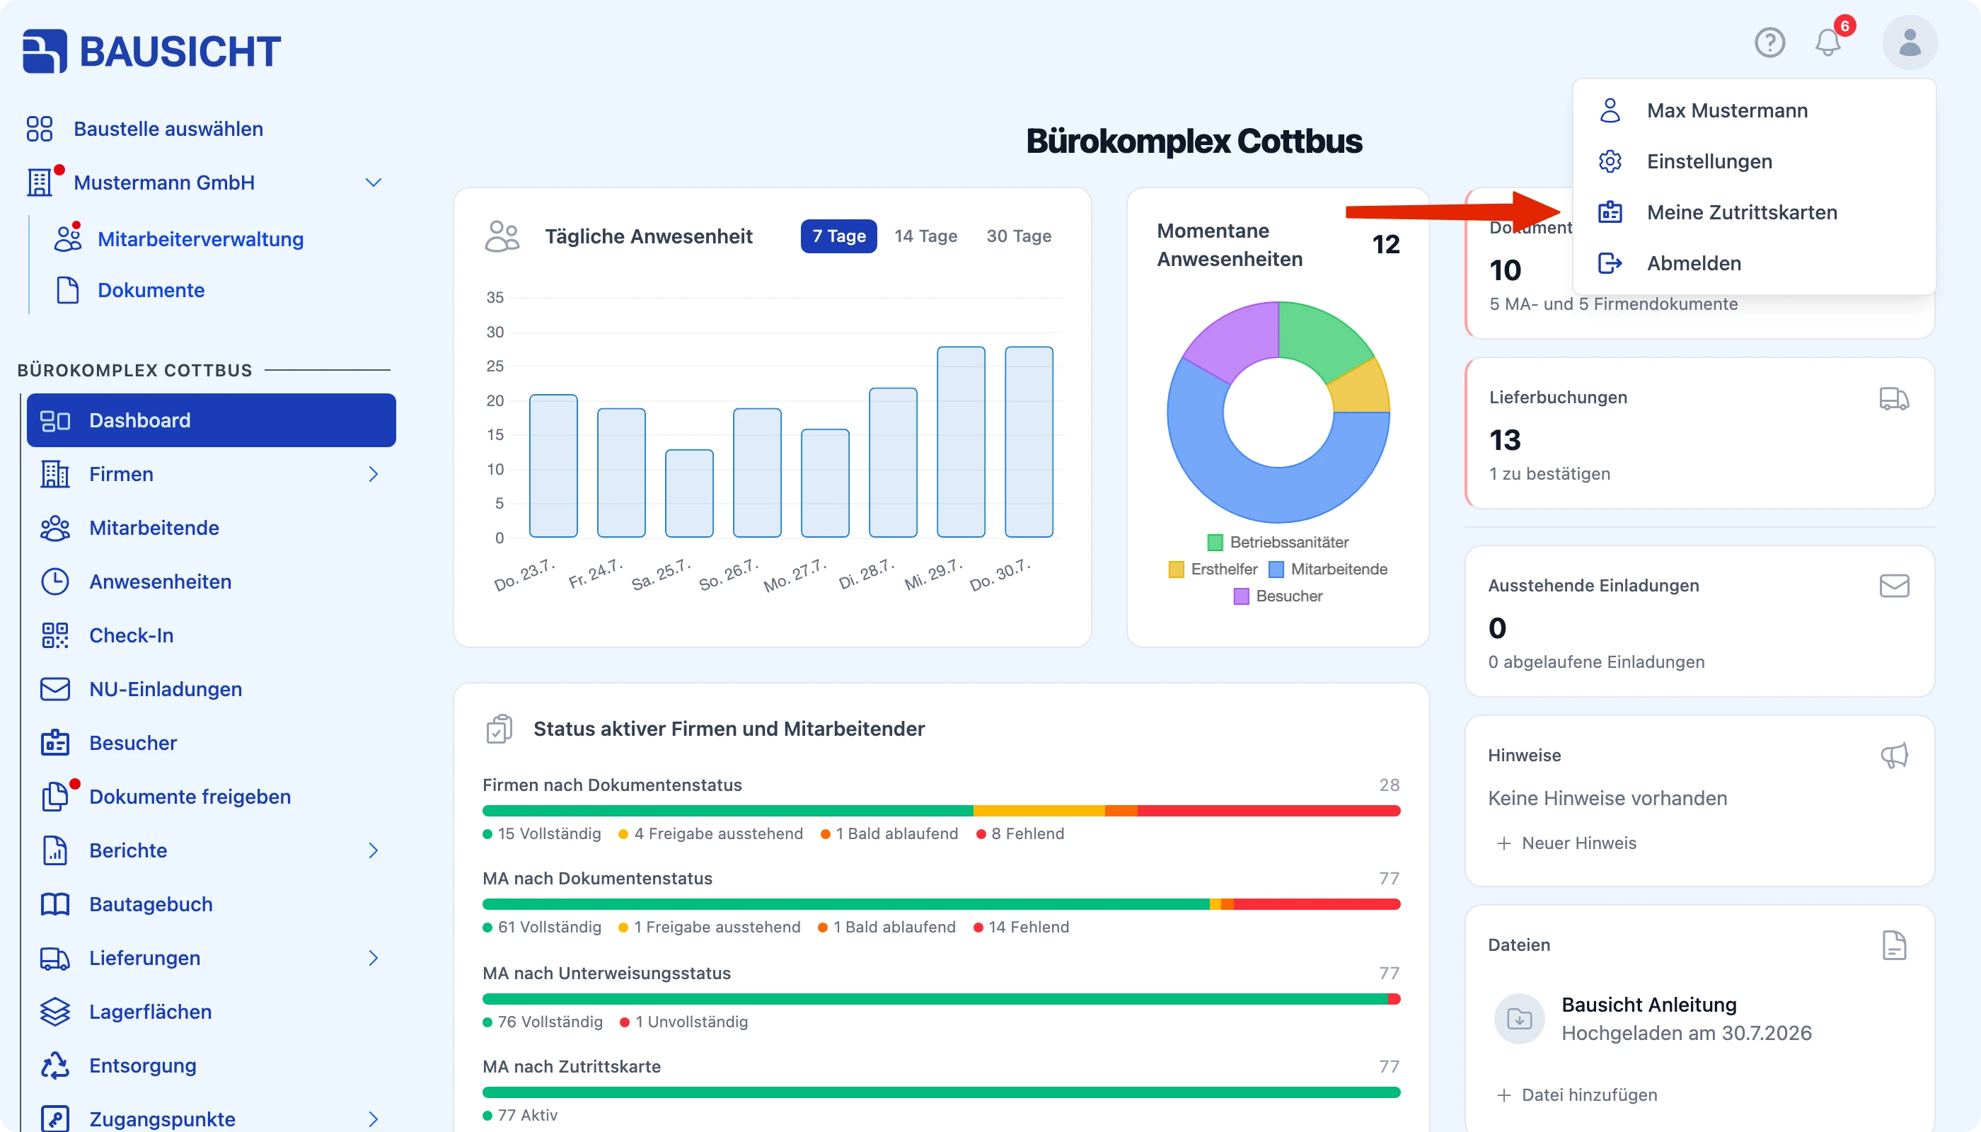Click the Do. 23.7. attendance bar
The height and width of the screenshot is (1132, 1981).
[x=553, y=466]
